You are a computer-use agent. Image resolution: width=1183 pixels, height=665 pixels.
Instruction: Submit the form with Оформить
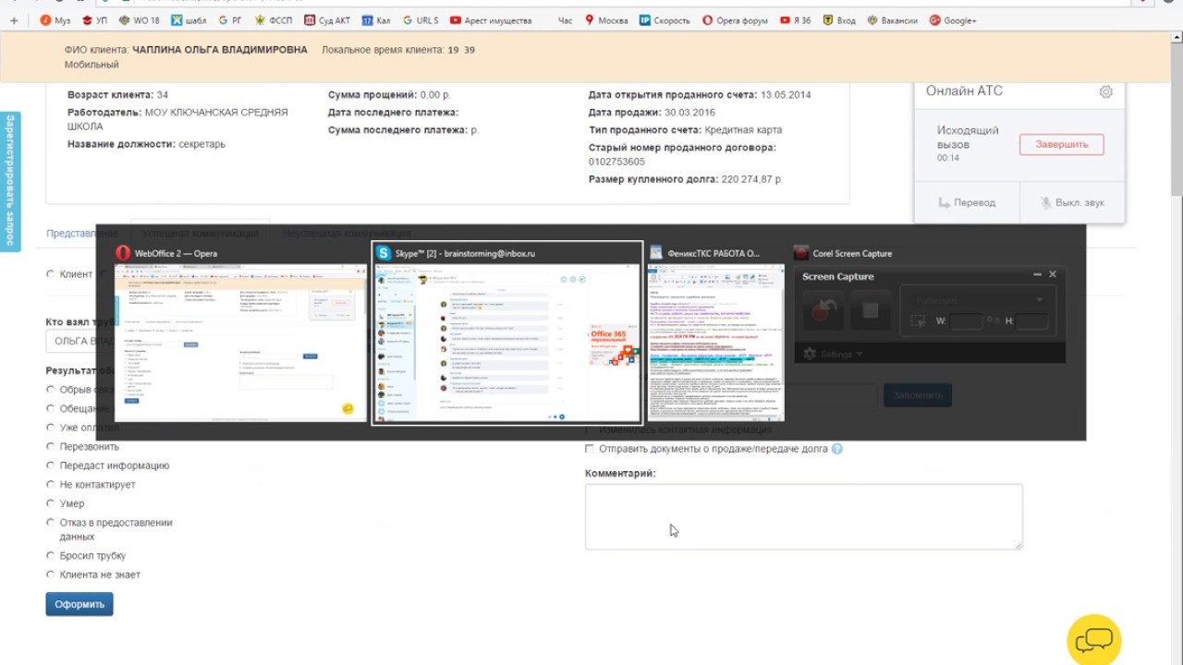click(79, 604)
